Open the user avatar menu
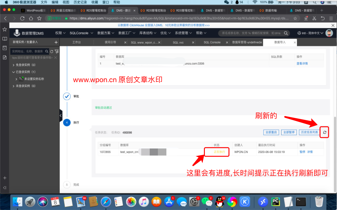This screenshot has width=337, height=210. pyautogui.click(x=329, y=33)
